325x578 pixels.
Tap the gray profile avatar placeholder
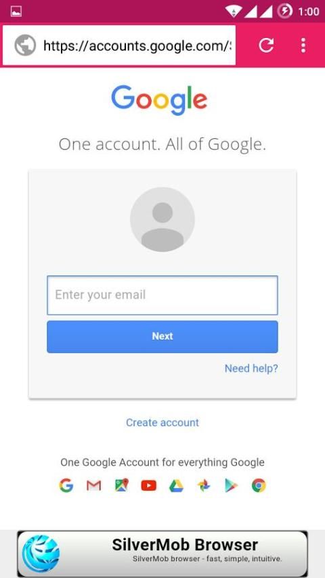pyautogui.click(x=162, y=219)
